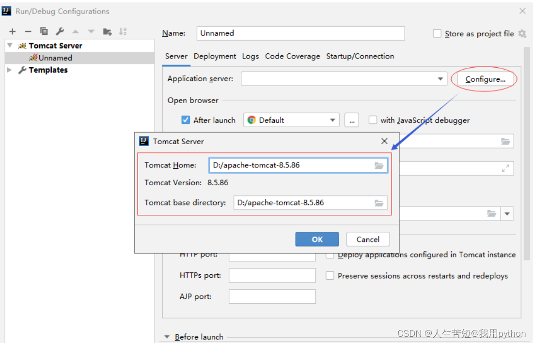Switch to the Server tab
Screen dimensions: 533x343
click(176, 56)
